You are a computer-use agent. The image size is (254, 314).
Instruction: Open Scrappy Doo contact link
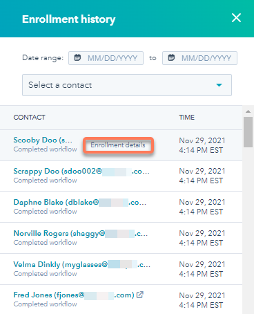[x=81, y=171]
